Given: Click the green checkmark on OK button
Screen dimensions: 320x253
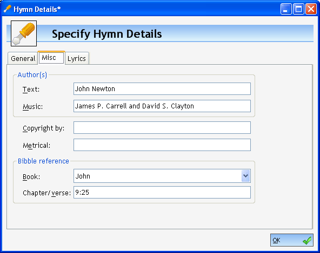Looking at the screenshot, I should (x=307, y=241).
